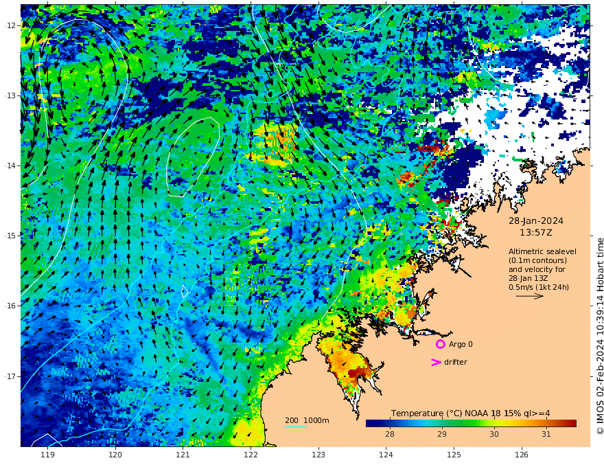
Task: Click the '200 1000m' depth legend text
Action: pos(307,420)
